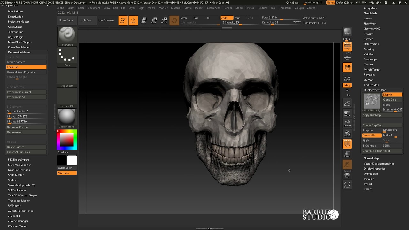Adjust the % of decimation slider

tap(26, 111)
